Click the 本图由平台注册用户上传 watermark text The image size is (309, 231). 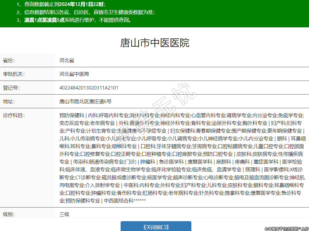[x=286, y=228]
